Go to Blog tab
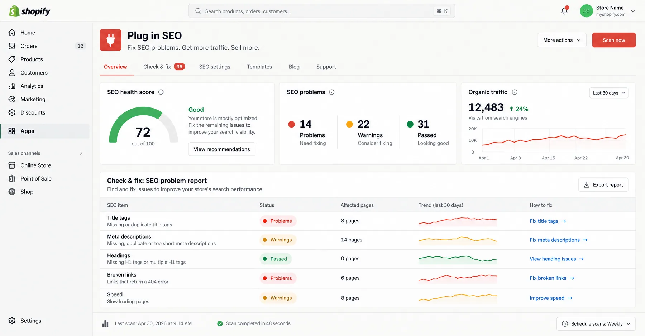 294,67
